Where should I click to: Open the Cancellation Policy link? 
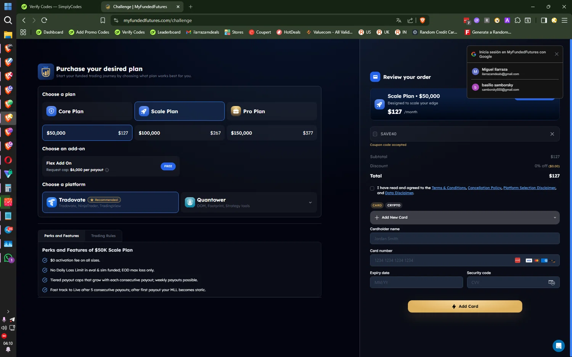484,188
